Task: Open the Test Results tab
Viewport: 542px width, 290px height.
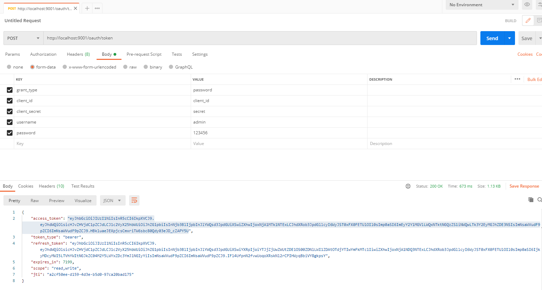Action: tap(83, 186)
